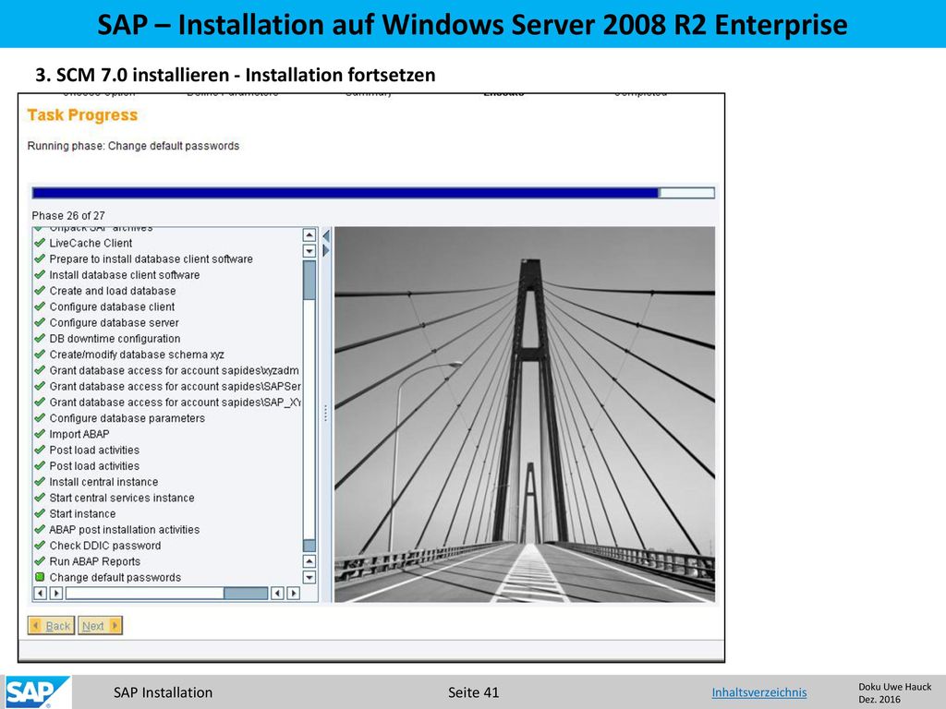Collapse left pane with splitter left arrow
Image resolution: width=946 pixels, height=709 pixels.
(326, 235)
